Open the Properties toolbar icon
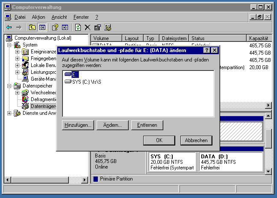 pyautogui.click(x=97, y=27)
